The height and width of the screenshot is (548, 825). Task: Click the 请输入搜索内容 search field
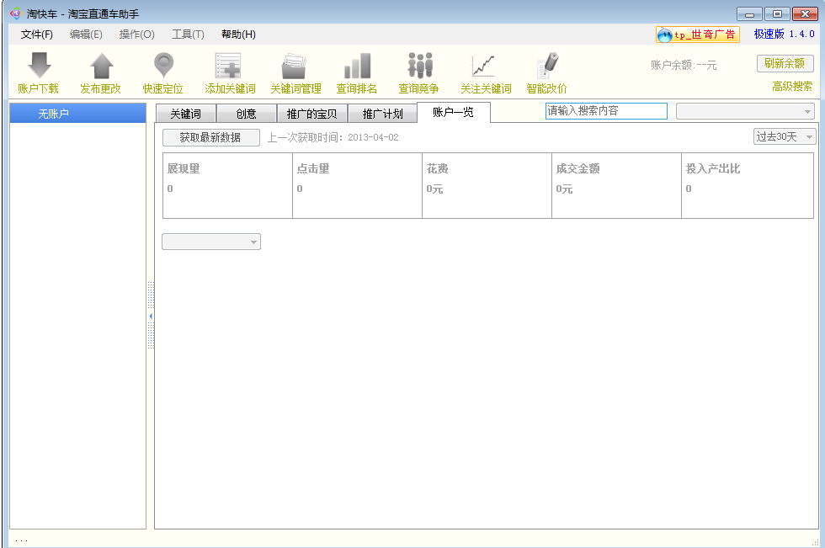pyautogui.click(x=606, y=111)
